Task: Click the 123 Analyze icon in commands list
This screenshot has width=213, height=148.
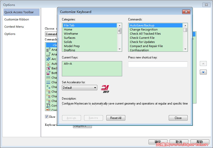Action: click(48, 54)
